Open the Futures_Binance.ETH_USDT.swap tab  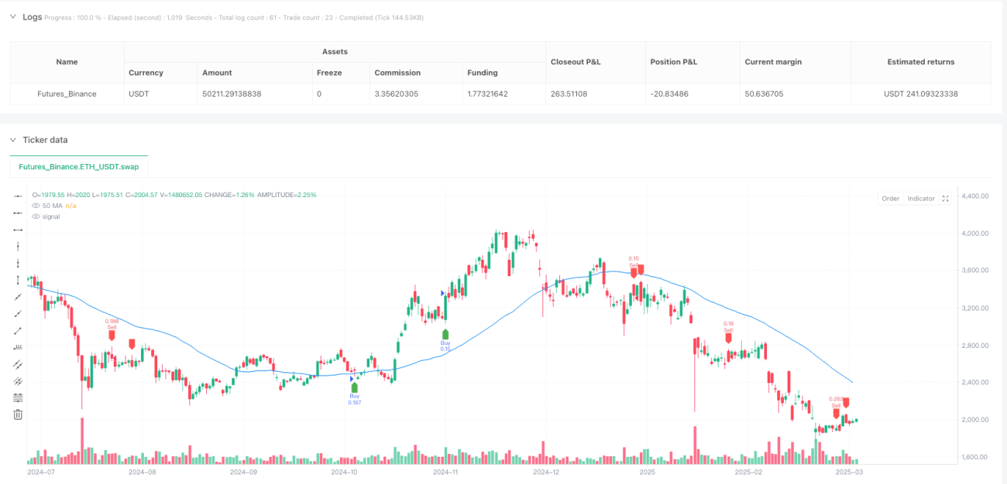tap(79, 166)
